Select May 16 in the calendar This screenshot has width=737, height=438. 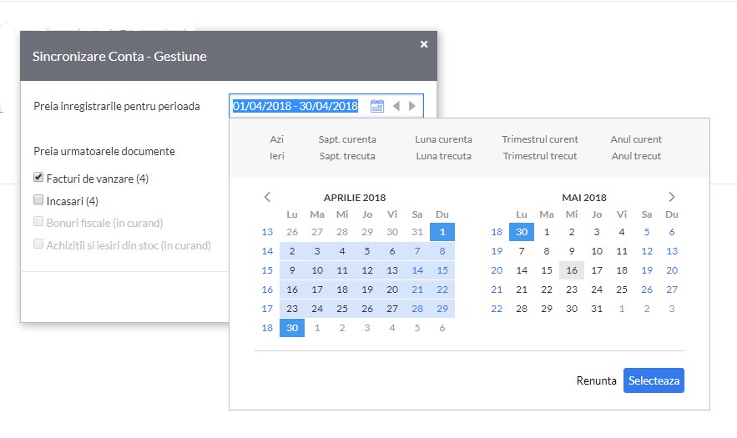pyautogui.click(x=572, y=270)
